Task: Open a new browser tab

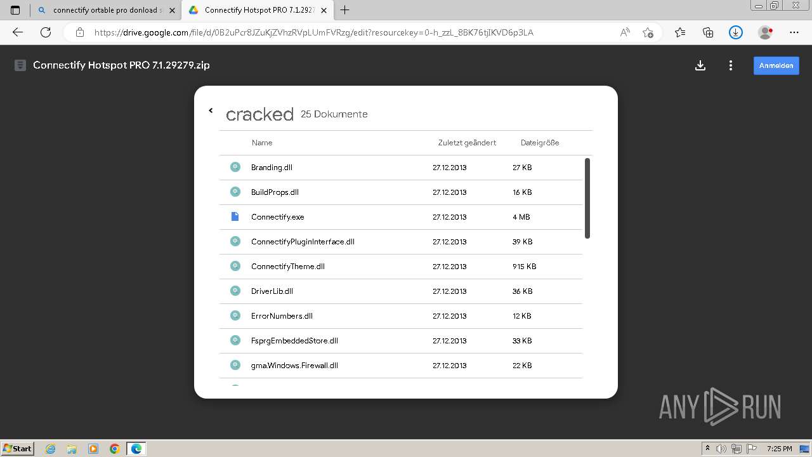Action: pyautogui.click(x=345, y=10)
